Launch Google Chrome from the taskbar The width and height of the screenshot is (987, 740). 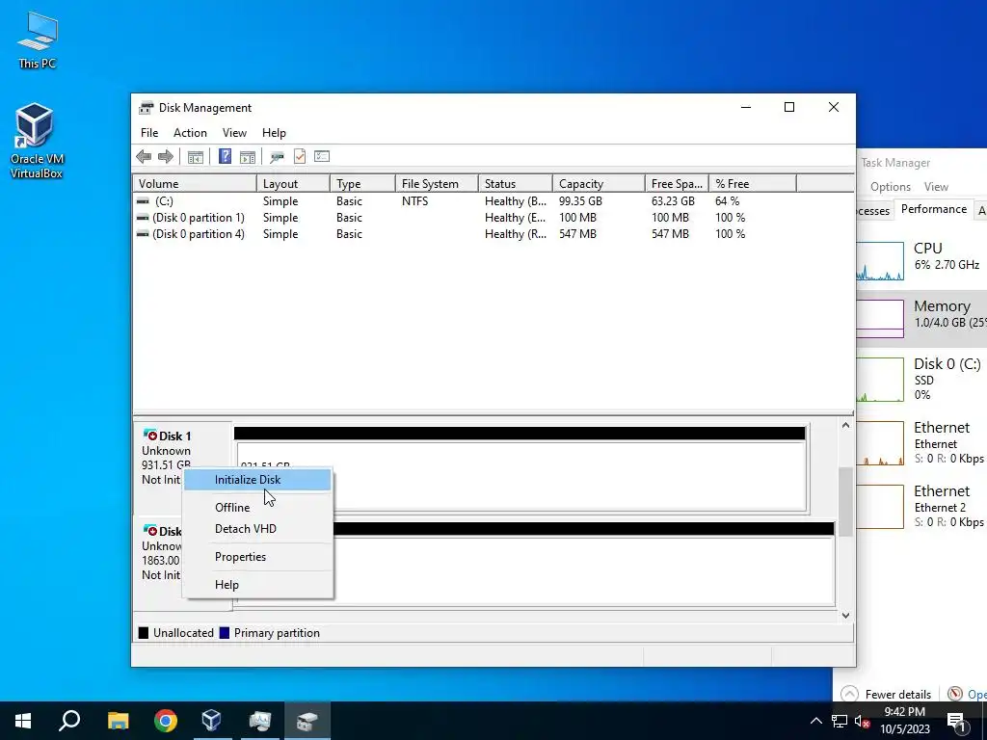pos(166,721)
